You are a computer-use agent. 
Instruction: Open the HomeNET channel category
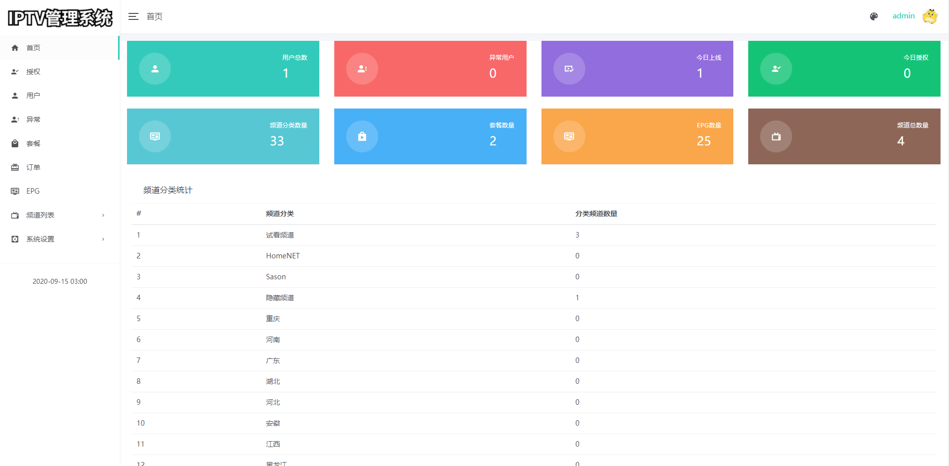pyautogui.click(x=282, y=255)
